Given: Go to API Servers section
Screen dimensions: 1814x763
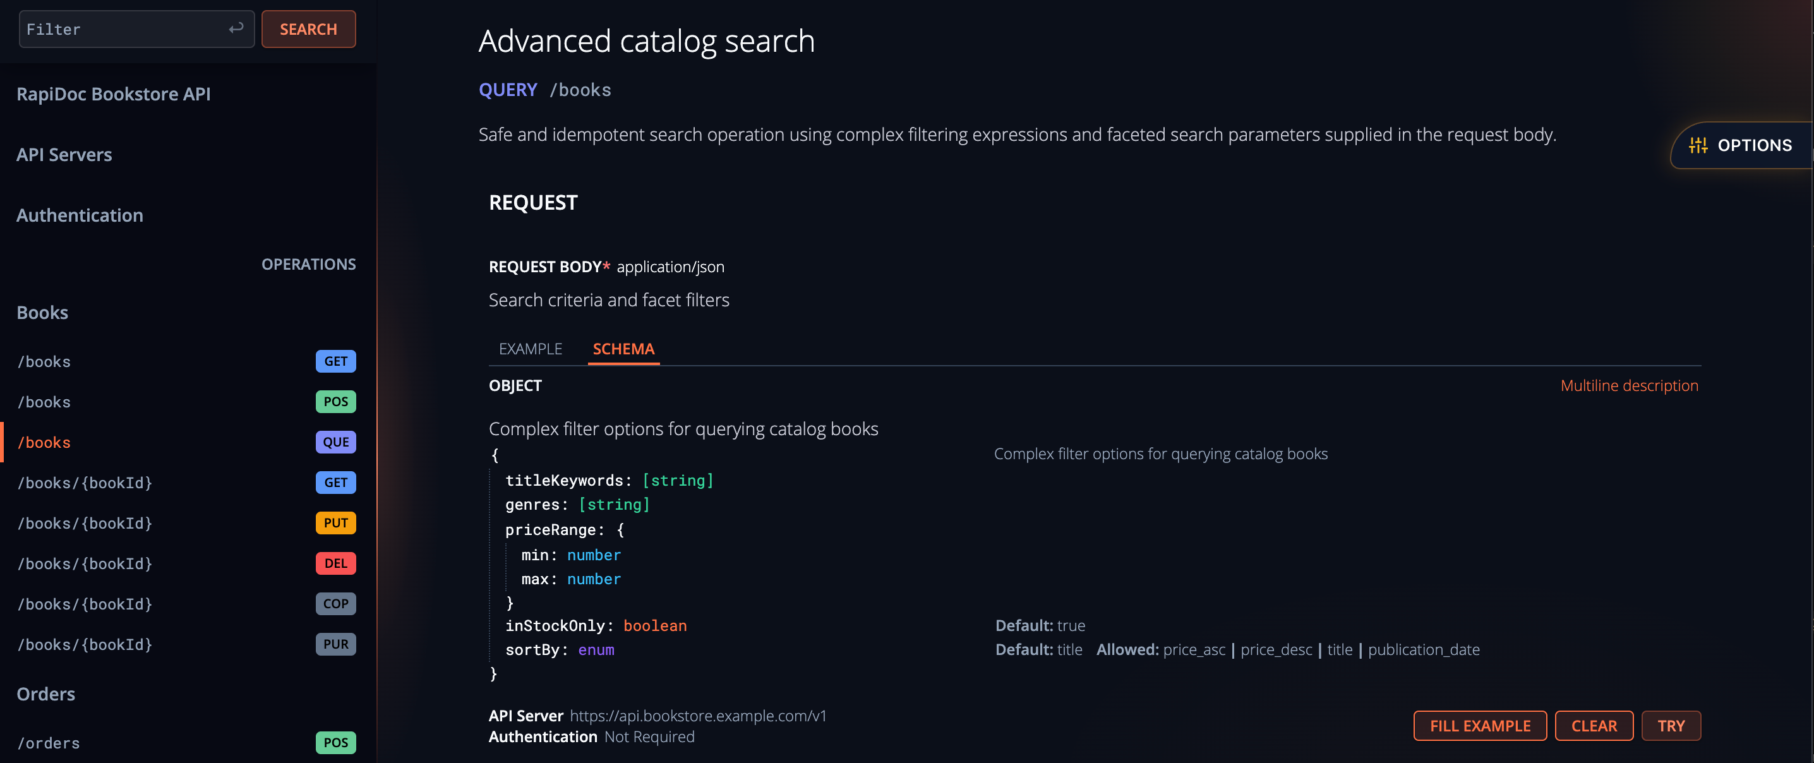Looking at the screenshot, I should [64, 154].
